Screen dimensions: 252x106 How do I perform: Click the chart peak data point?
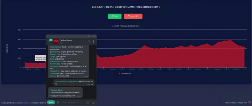click(x=231, y=40)
